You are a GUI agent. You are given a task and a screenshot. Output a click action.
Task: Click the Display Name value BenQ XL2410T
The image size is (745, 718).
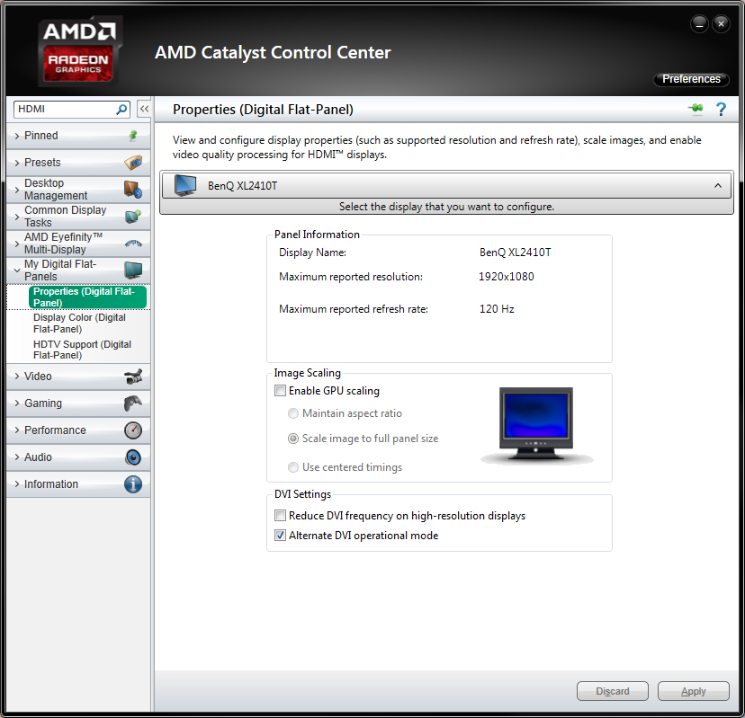(x=515, y=253)
